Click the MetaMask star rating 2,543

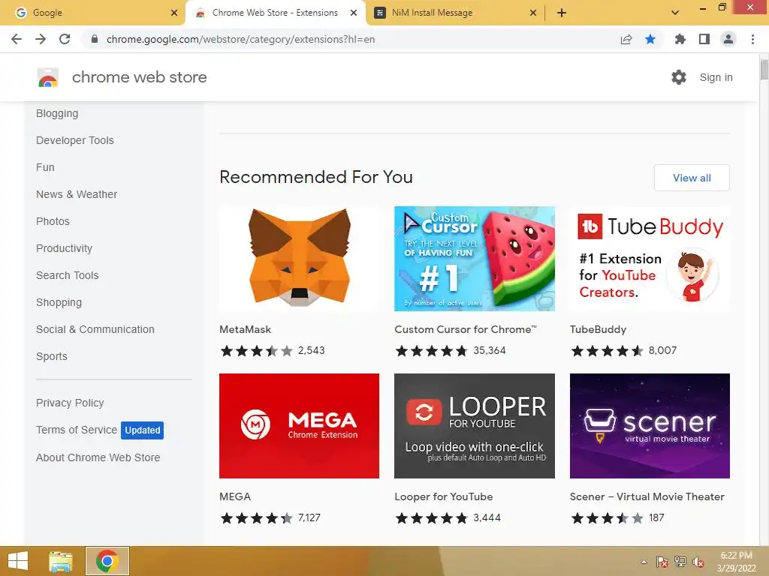tap(272, 351)
